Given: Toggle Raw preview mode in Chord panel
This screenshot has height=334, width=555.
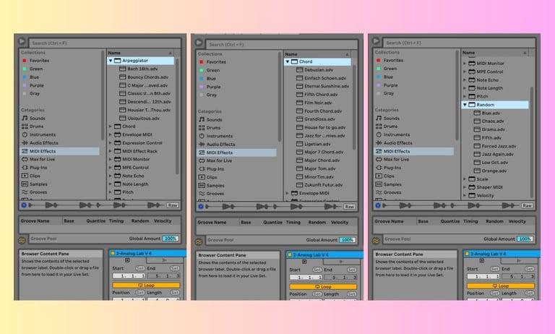Looking at the screenshot, I should point(349,207).
